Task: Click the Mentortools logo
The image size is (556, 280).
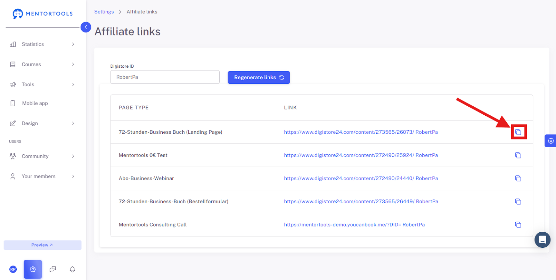Action: (42, 14)
